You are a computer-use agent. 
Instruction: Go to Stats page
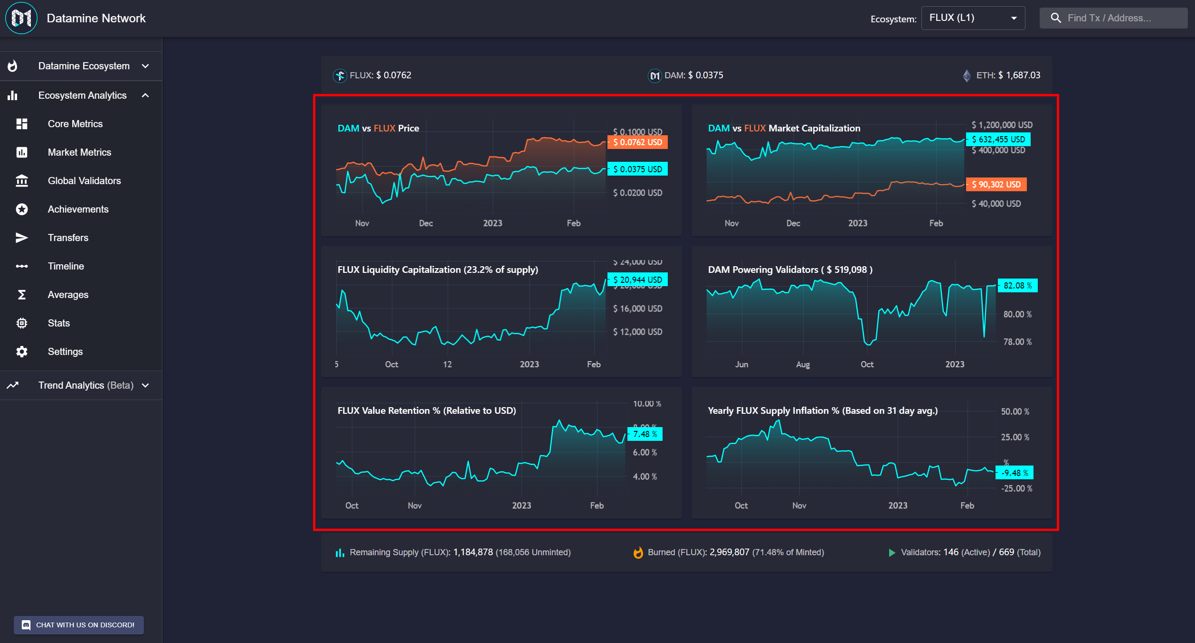(58, 323)
